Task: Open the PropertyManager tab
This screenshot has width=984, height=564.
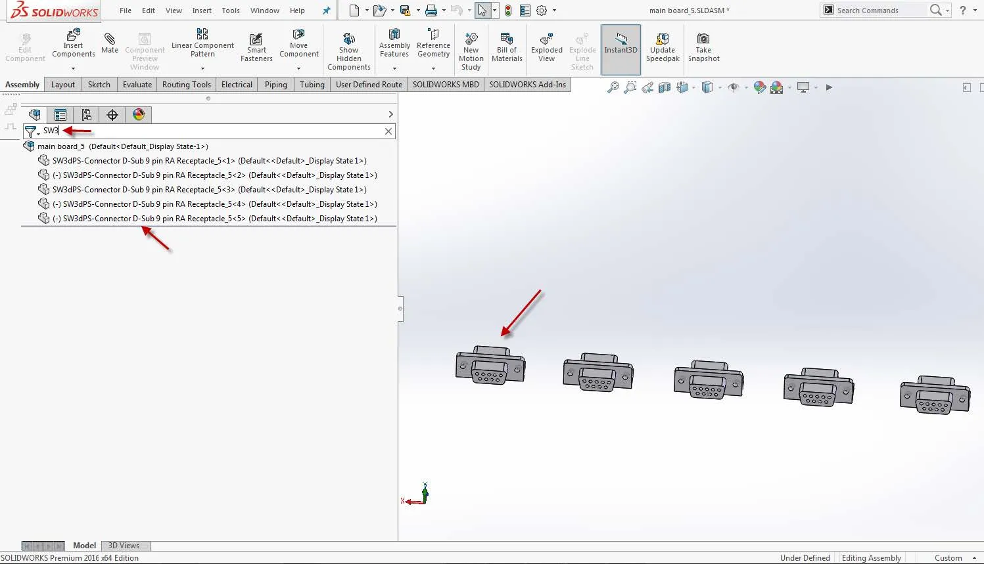Action: coord(60,115)
